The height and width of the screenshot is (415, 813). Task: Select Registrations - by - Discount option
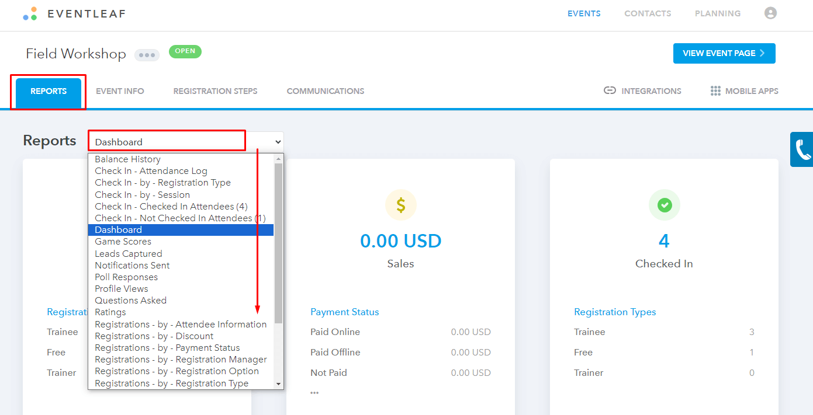(181, 336)
